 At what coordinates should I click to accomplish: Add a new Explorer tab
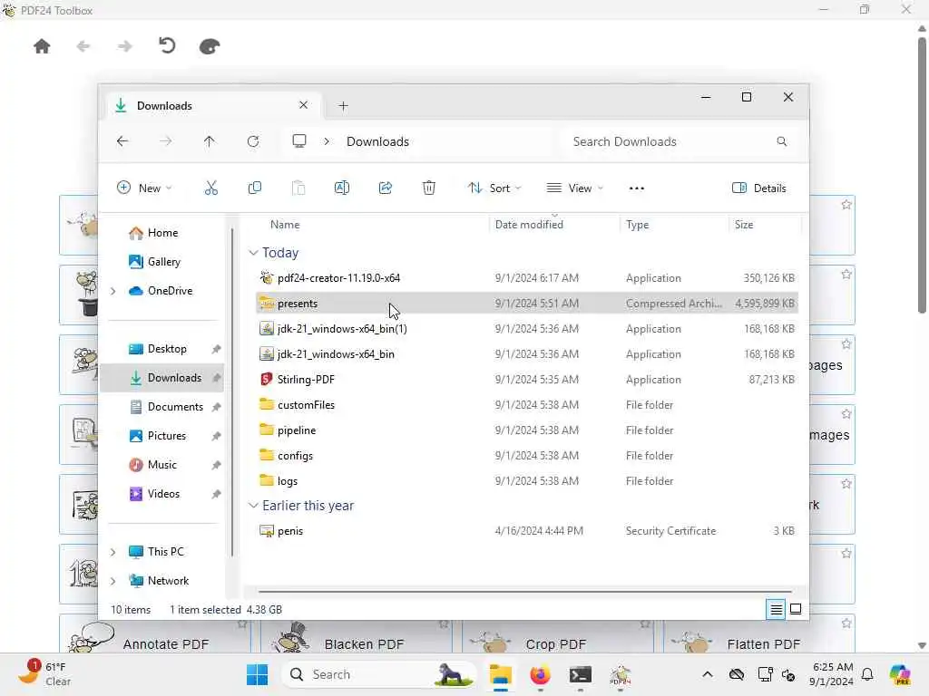click(x=343, y=106)
